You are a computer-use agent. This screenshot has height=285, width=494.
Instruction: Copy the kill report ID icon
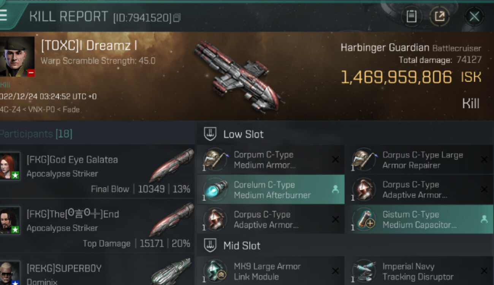tap(177, 17)
